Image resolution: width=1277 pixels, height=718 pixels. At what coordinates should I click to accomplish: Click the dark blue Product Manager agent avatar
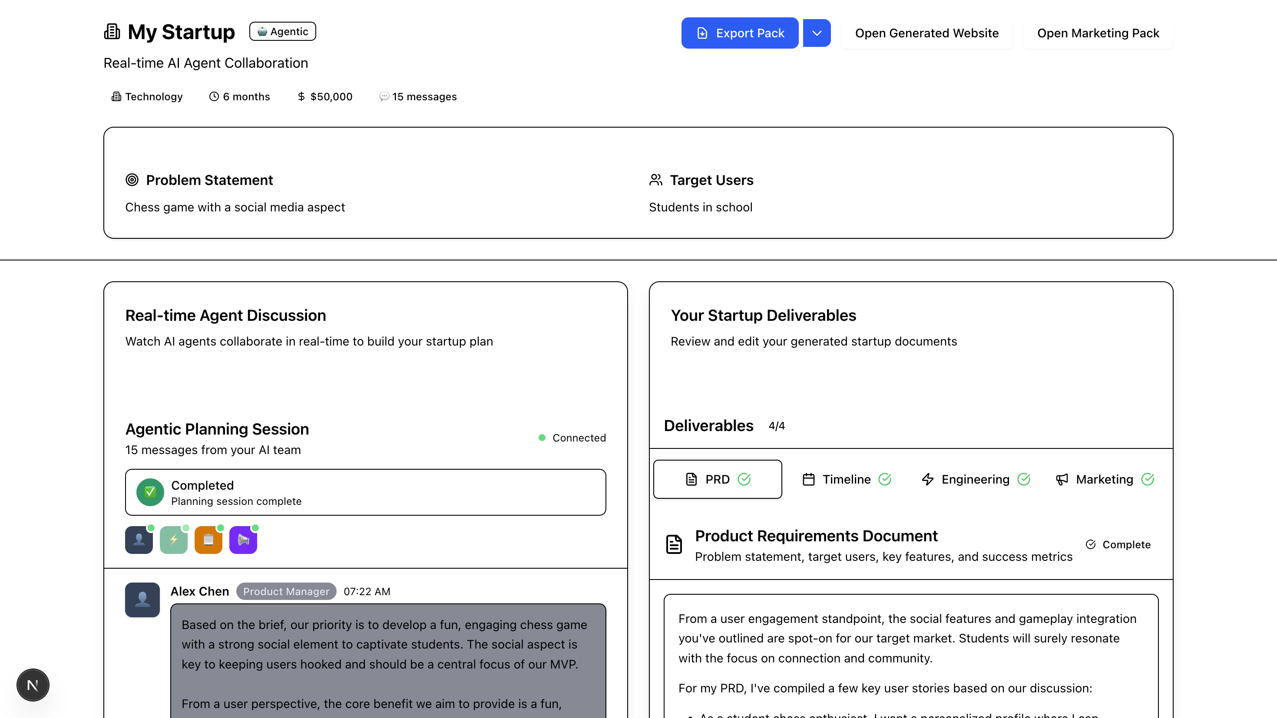(x=139, y=540)
